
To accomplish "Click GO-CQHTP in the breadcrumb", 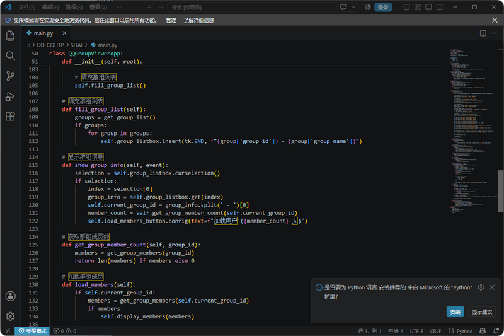I will point(50,45).
